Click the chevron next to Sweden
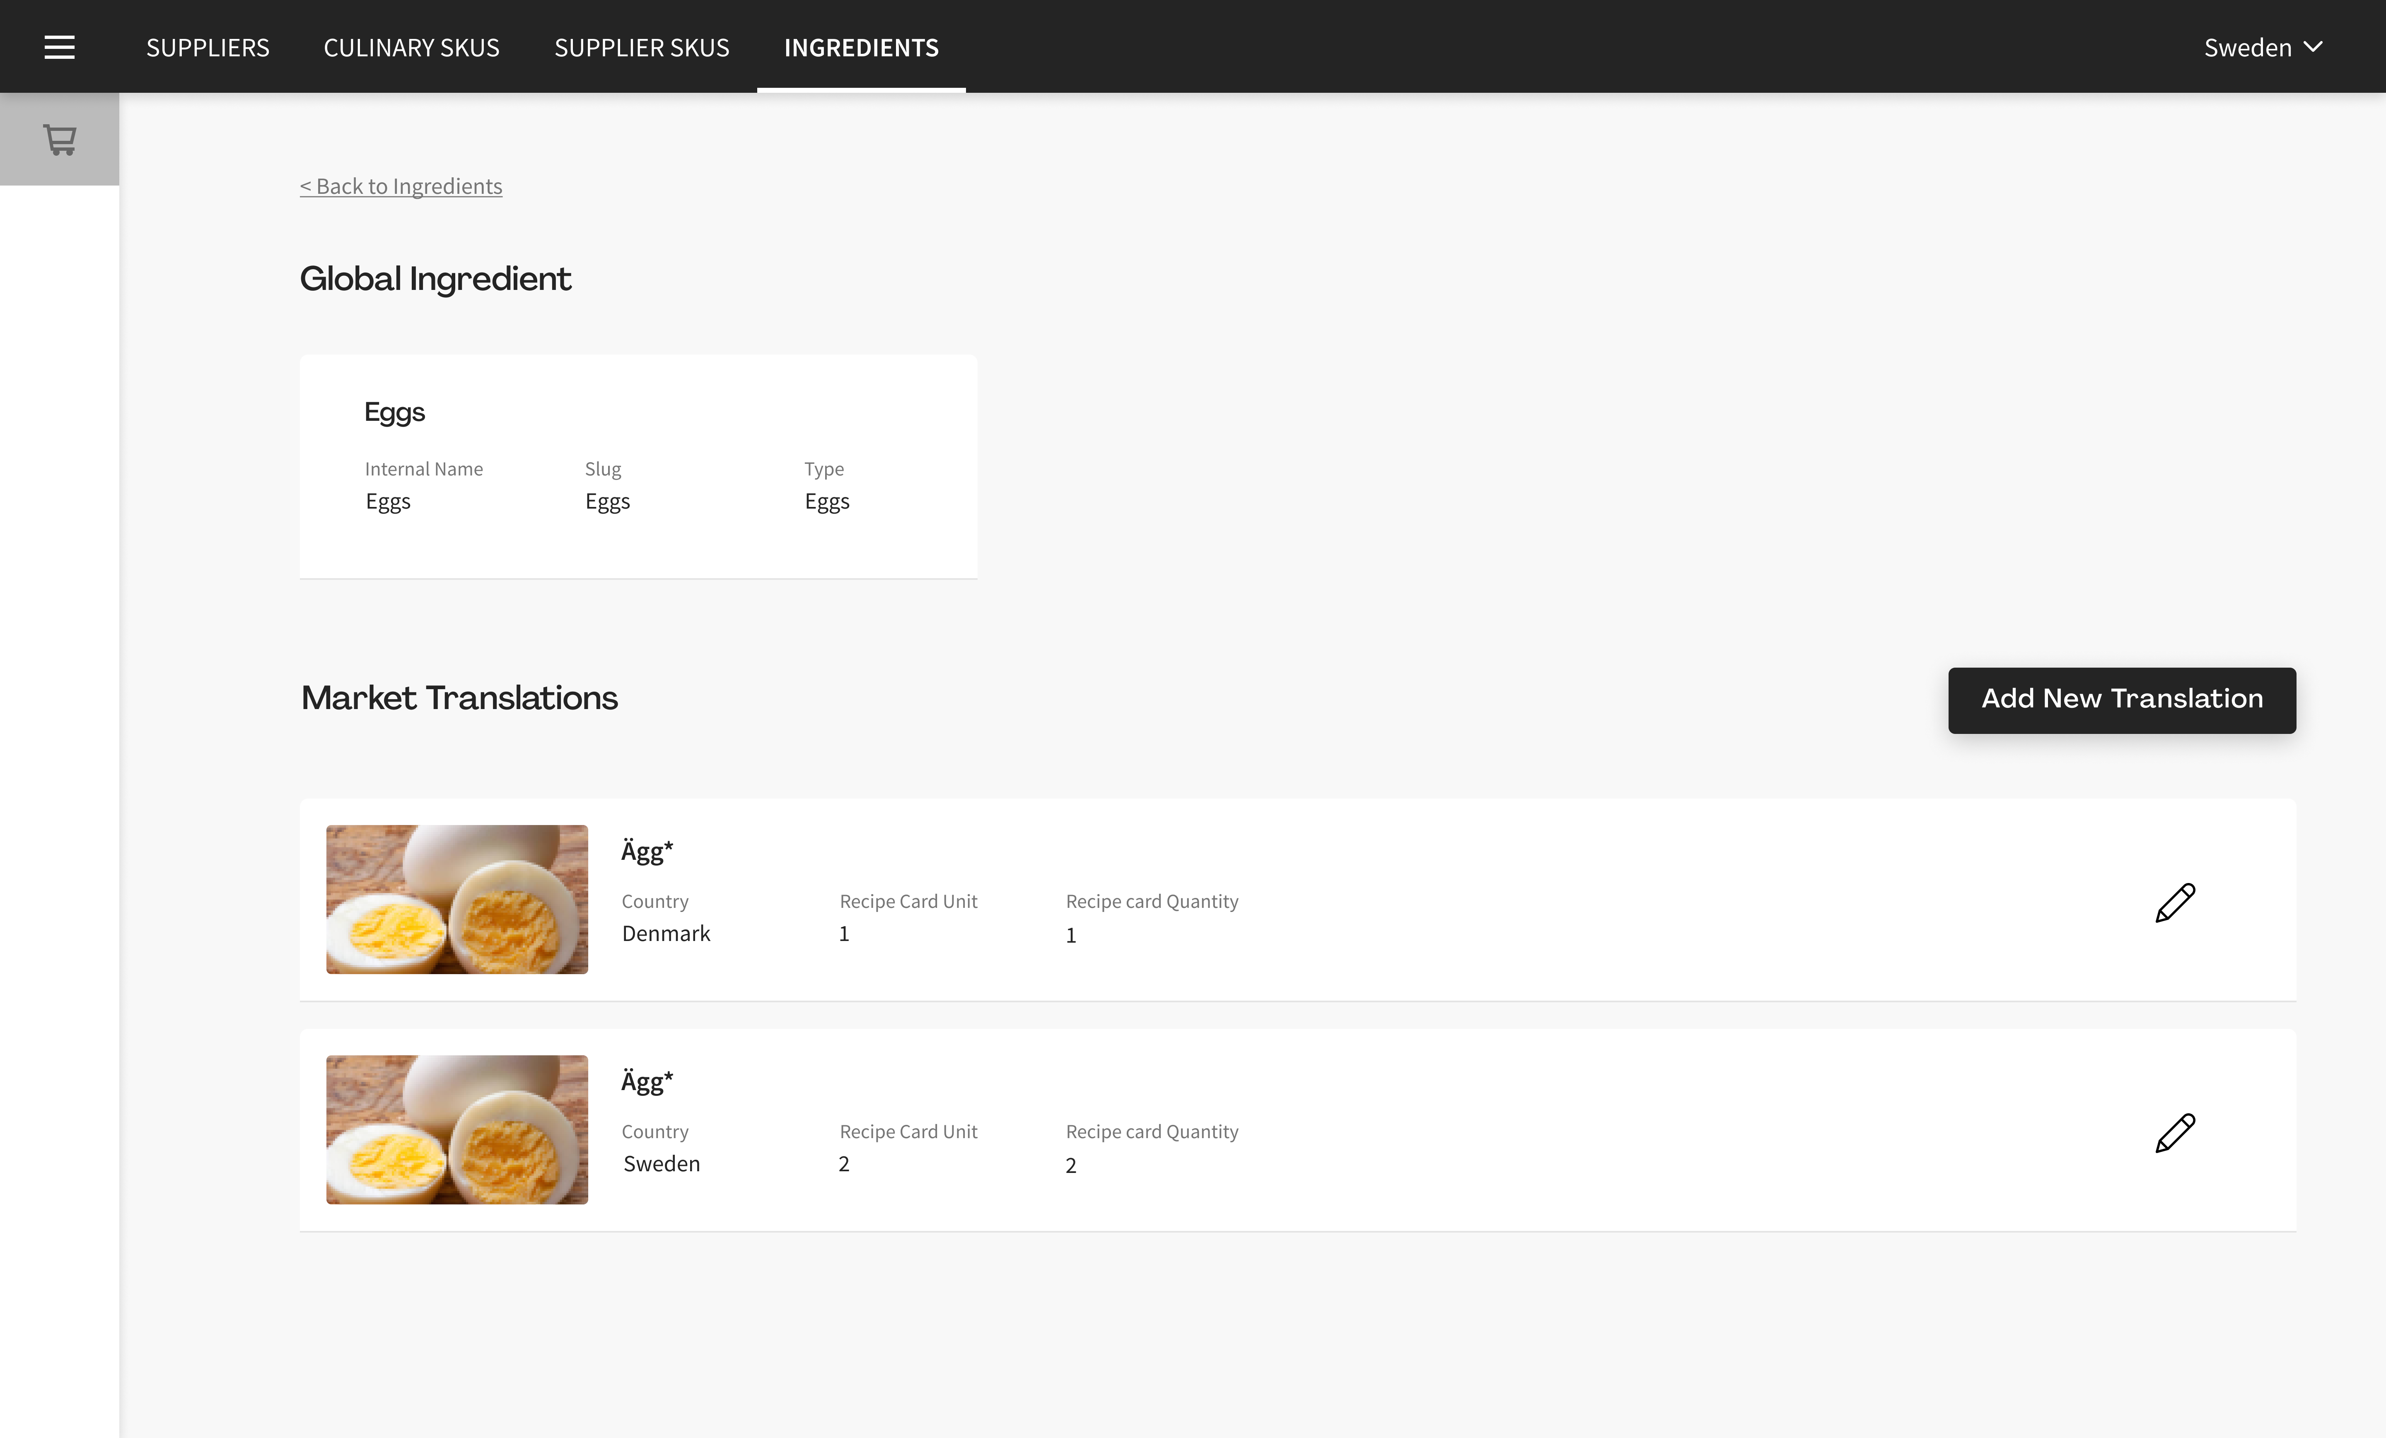Viewport: 2386px width, 1438px height. 2314,46
